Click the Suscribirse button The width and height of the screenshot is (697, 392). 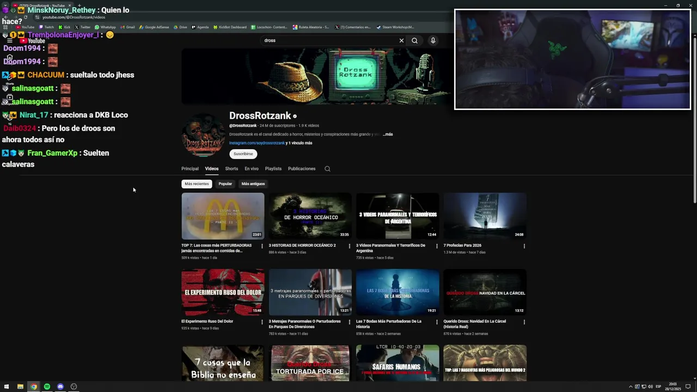click(243, 154)
